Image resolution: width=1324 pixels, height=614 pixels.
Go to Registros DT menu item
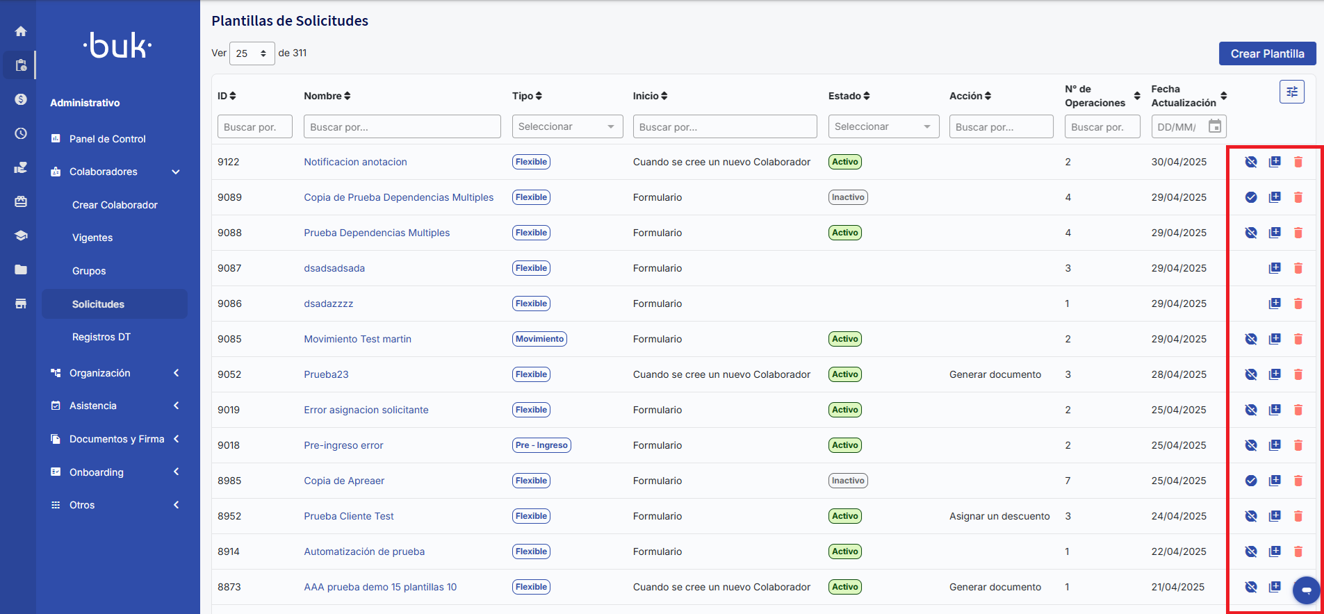(101, 337)
